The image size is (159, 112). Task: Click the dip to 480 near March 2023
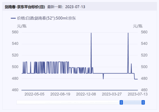pos(103,79)
